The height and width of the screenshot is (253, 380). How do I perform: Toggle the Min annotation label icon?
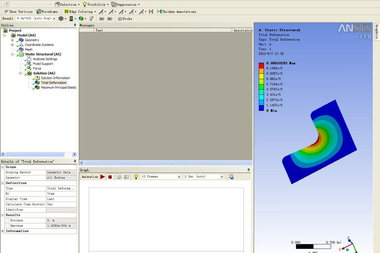coord(110,19)
